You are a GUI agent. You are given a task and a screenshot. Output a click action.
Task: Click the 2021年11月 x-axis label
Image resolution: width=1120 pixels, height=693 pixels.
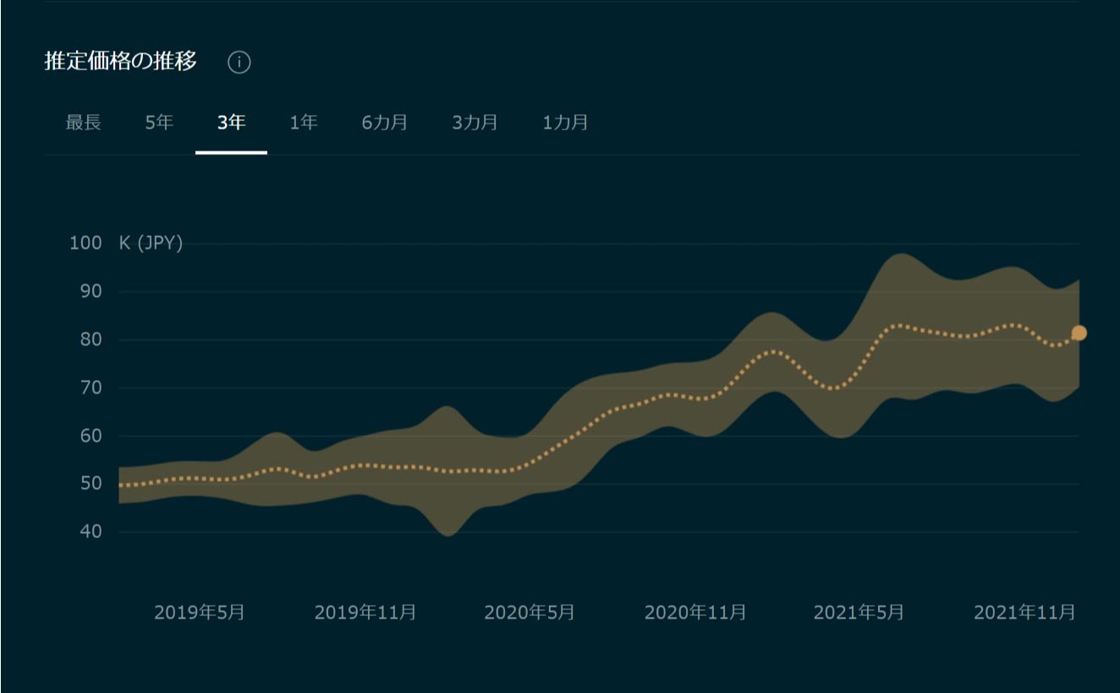click(x=1024, y=612)
